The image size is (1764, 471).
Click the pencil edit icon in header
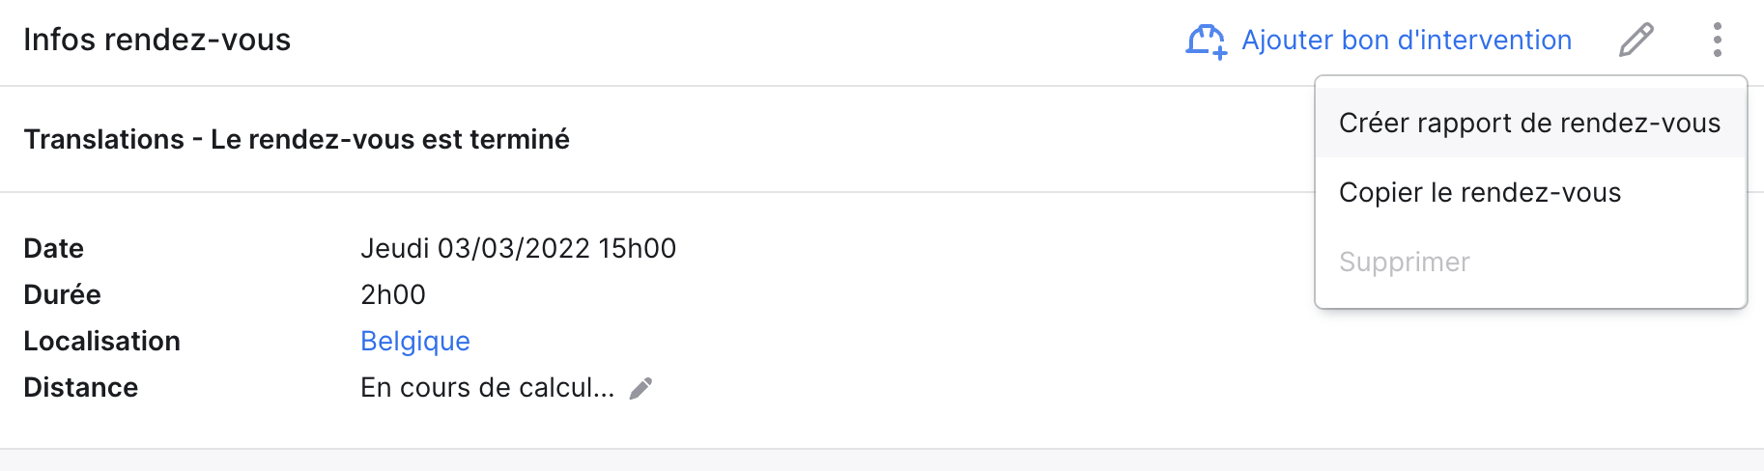[1636, 40]
